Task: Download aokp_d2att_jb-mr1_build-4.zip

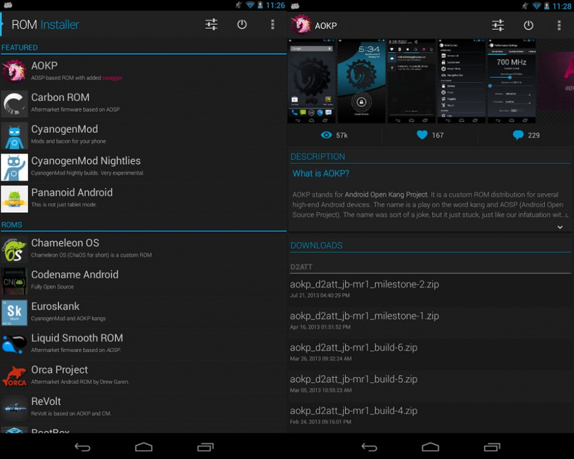Action: (x=430, y=416)
